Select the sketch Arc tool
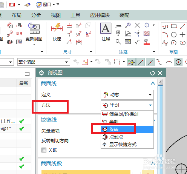Screen dimensions: 187x174 [x=165, y=35]
